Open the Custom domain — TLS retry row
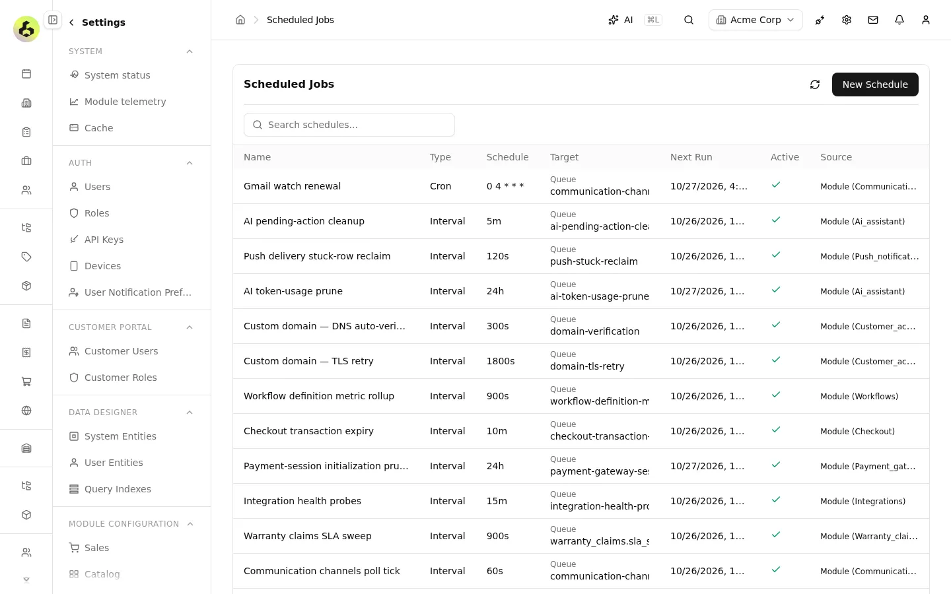The image size is (951, 594). click(581, 361)
